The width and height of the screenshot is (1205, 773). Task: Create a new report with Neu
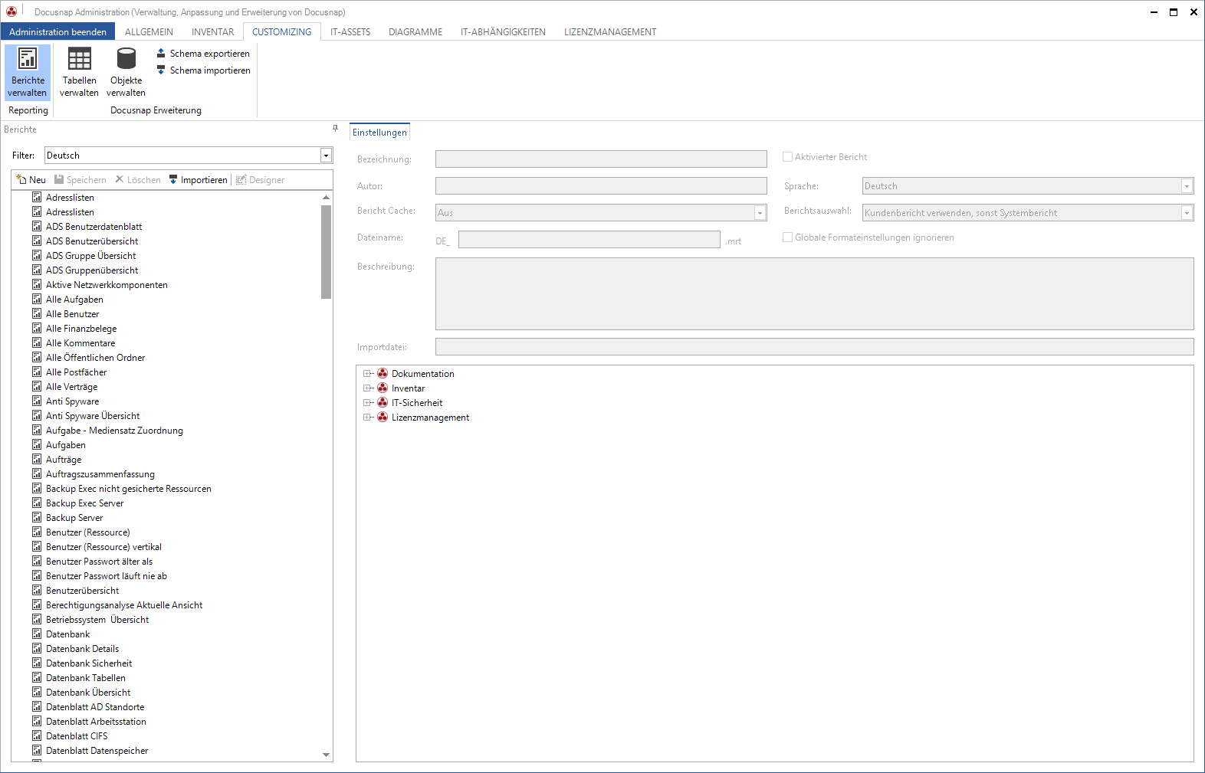(x=31, y=180)
